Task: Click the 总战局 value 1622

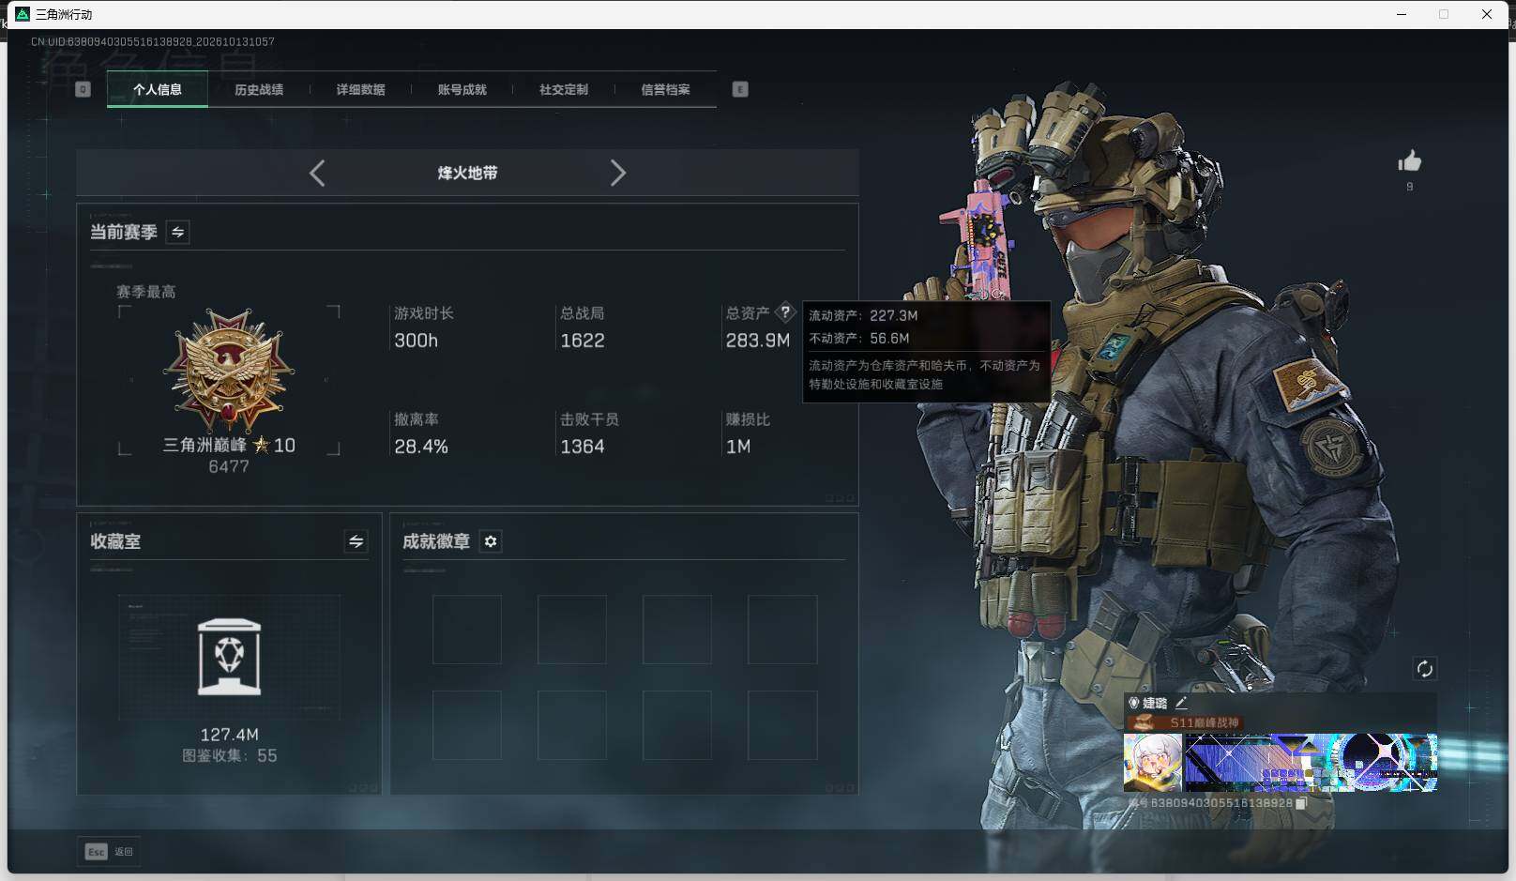Action: click(x=583, y=341)
